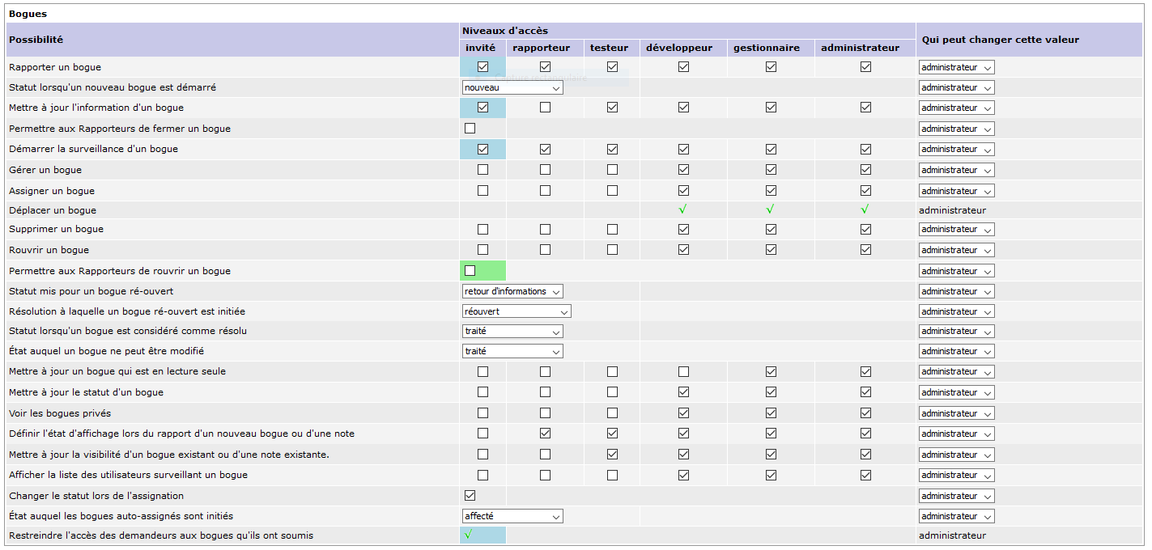Check développeur for Mettre à jour bogue en lecture seule
The height and width of the screenshot is (550, 1152).
coord(683,371)
